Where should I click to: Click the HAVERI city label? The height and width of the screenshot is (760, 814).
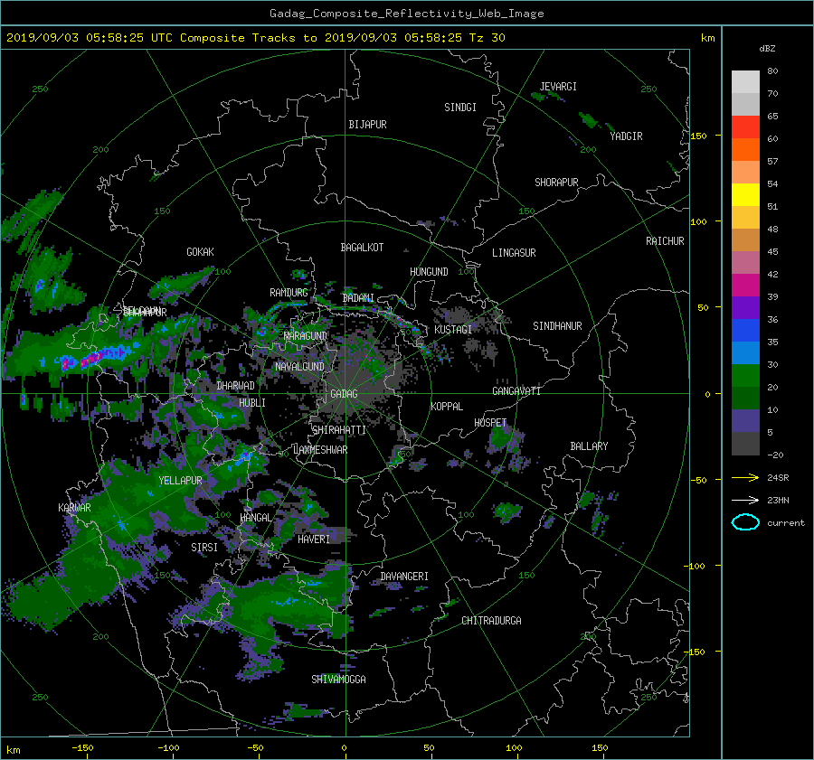pos(314,540)
